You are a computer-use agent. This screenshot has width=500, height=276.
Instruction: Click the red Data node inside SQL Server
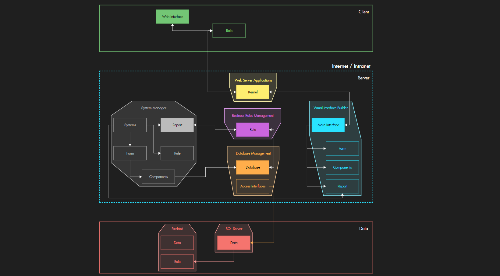pos(234,243)
